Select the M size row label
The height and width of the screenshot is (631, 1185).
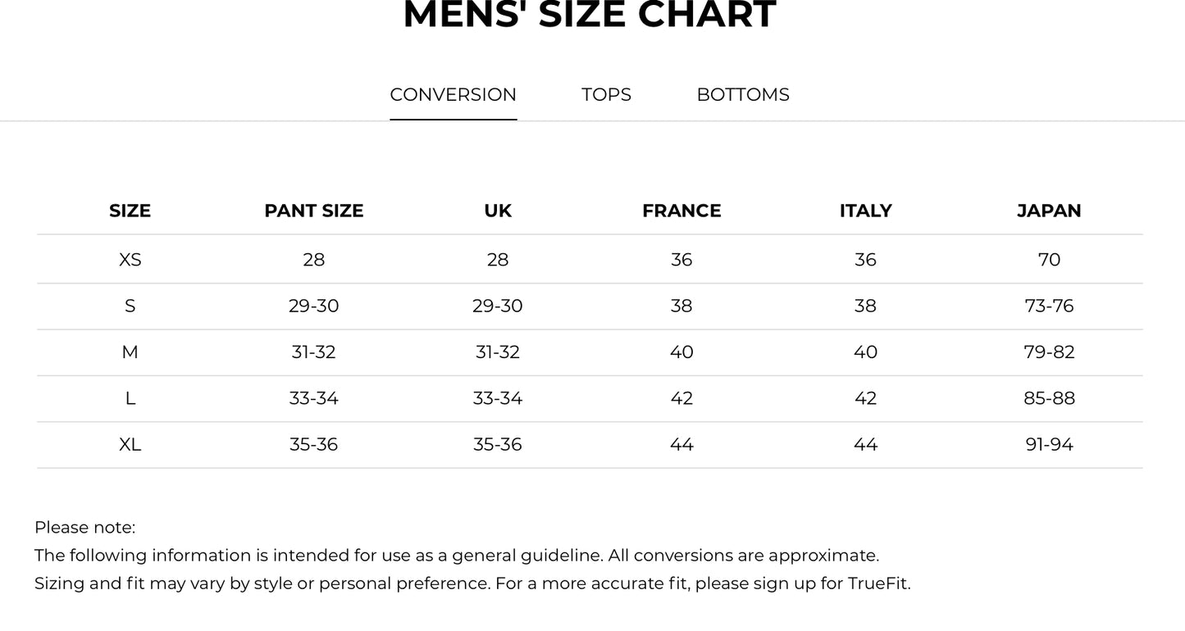pyautogui.click(x=130, y=352)
